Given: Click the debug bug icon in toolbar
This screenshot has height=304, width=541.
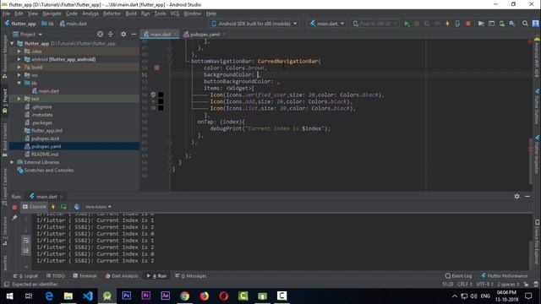Looking at the screenshot, I should click(x=417, y=24).
